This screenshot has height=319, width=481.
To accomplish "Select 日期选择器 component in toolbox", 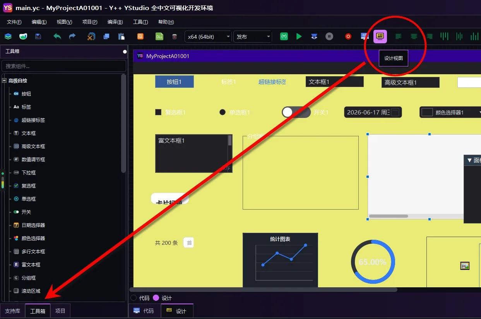I will [33, 225].
